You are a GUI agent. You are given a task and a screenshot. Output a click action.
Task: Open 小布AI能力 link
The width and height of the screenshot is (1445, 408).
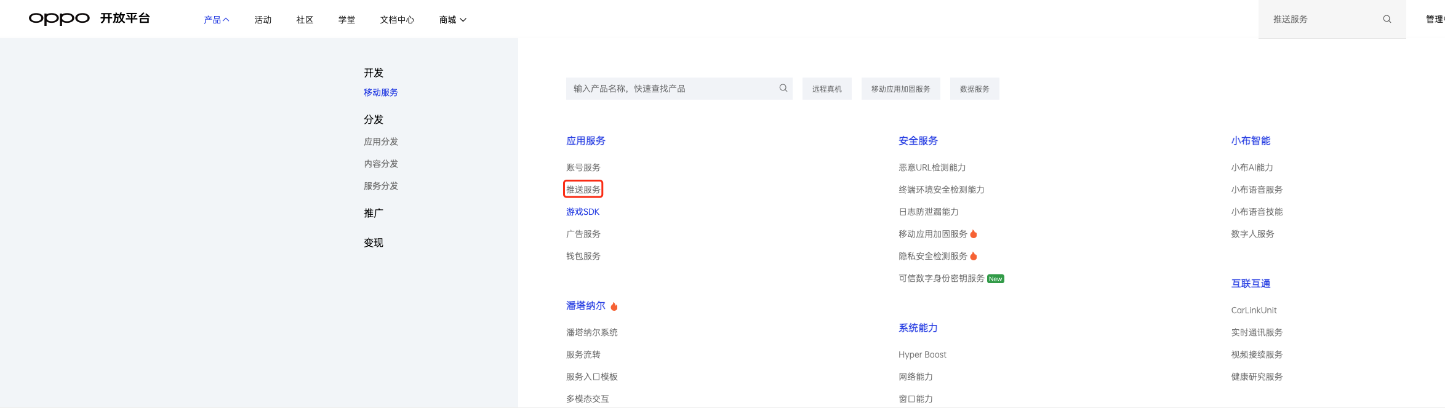coord(1252,167)
